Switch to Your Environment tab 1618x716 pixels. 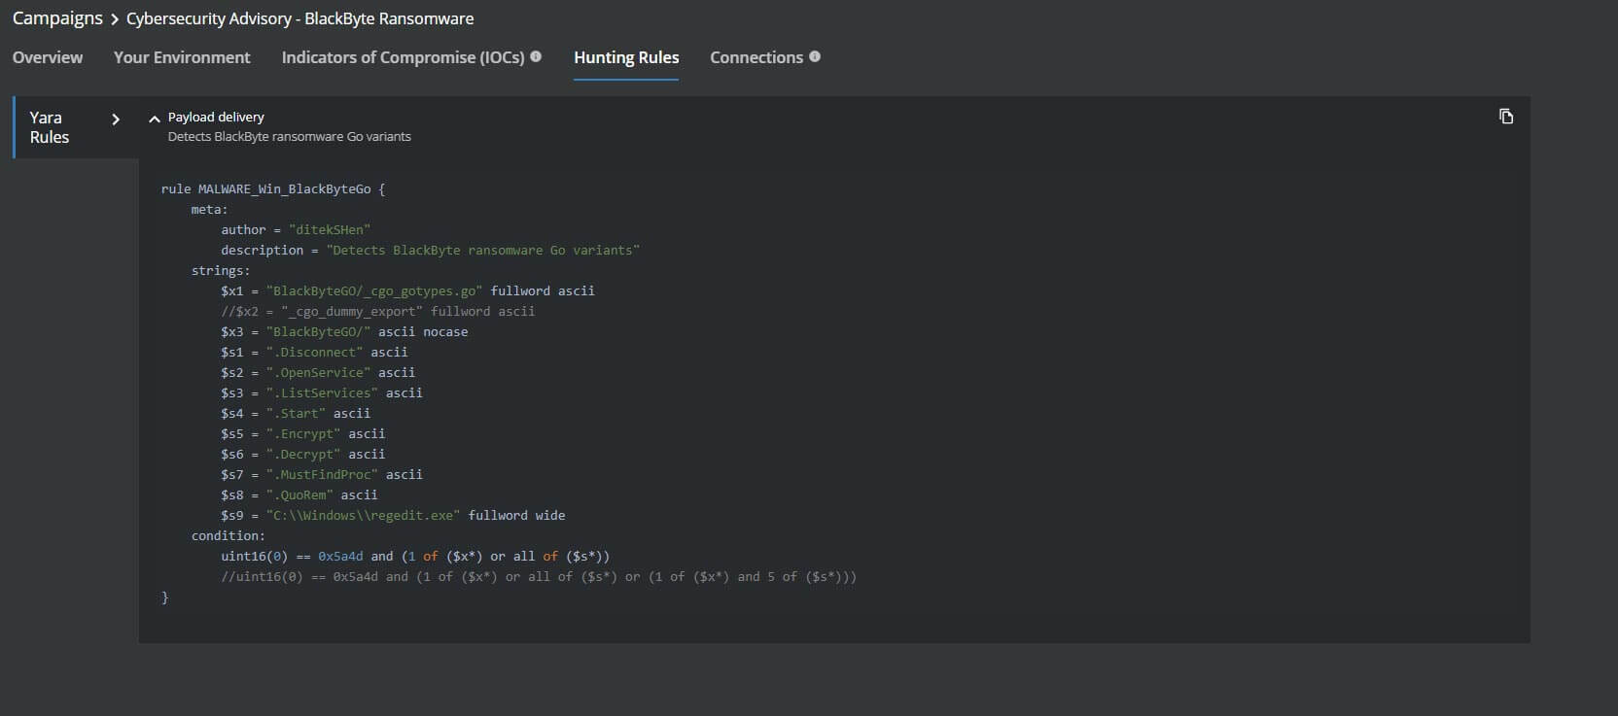click(182, 57)
